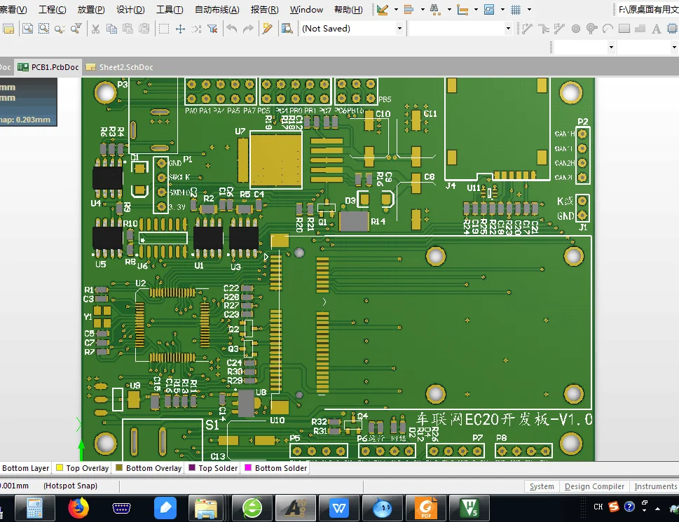Select the Move selection cross tool
The image size is (679, 522).
click(x=180, y=29)
